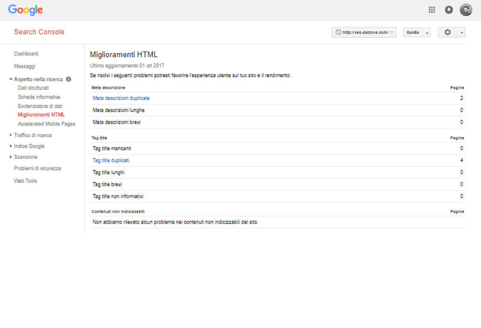Screen dimensions: 481x328
Task: Open Accelerated Mobile Pages
Action: [46, 124]
